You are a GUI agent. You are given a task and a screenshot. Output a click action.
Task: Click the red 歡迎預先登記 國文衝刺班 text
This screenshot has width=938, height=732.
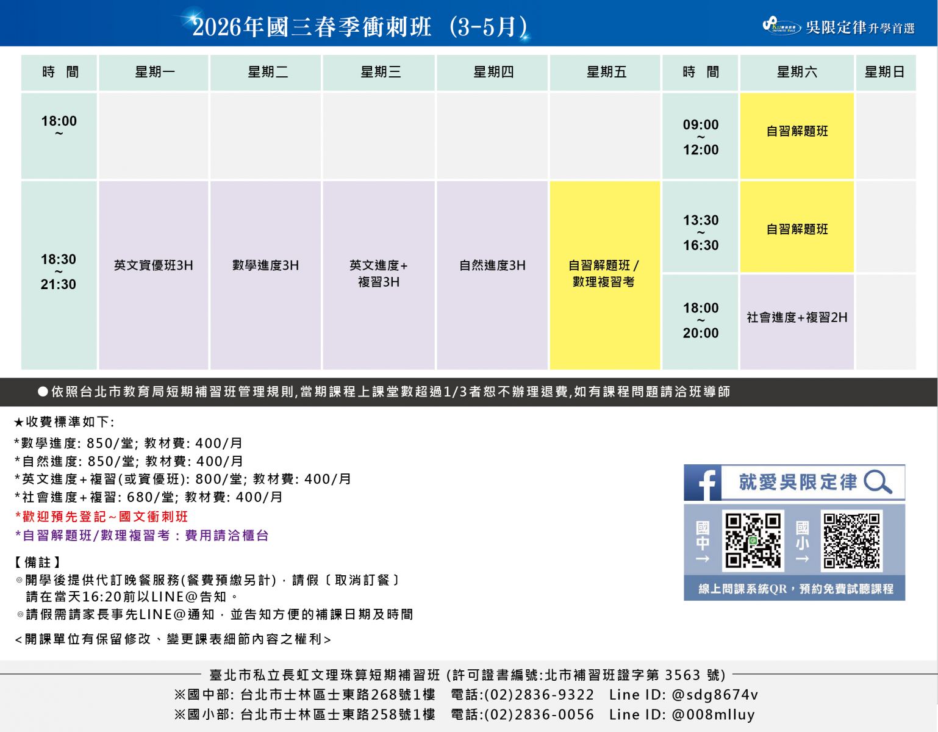click(x=102, y=517)
